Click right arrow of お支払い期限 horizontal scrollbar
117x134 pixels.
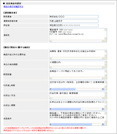(103, 109)
